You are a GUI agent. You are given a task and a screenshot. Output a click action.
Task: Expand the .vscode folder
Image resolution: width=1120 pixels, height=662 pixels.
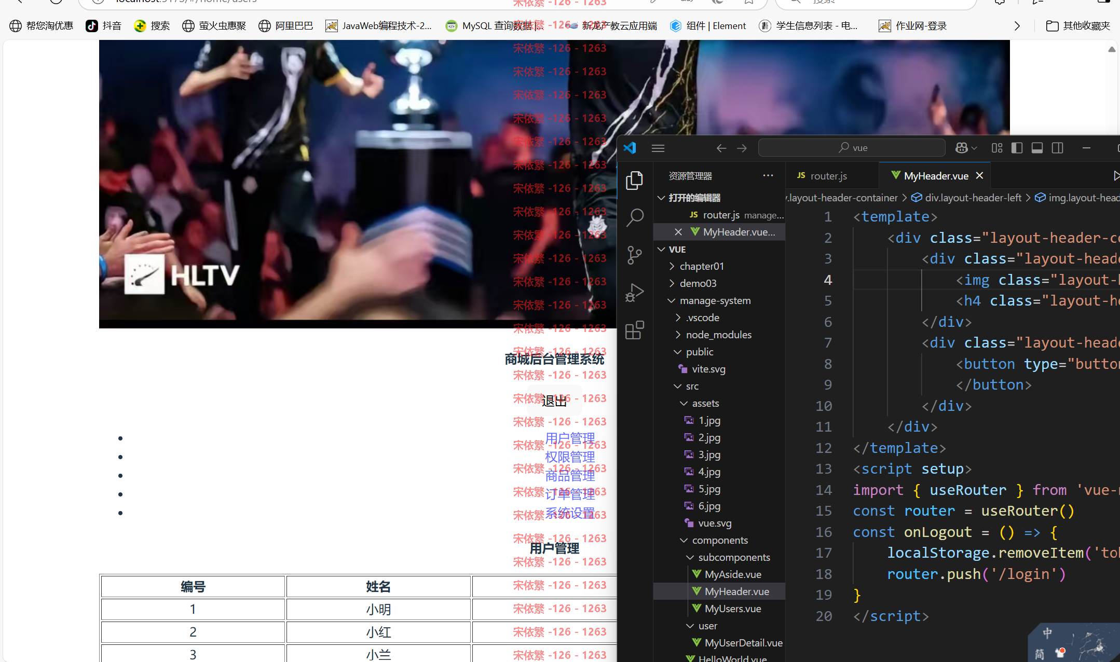tap(702, 318)
